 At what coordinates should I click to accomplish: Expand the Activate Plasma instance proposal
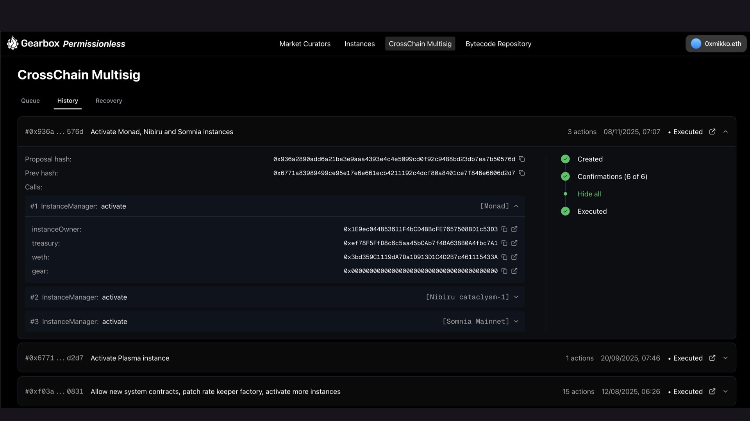point(726,358)
